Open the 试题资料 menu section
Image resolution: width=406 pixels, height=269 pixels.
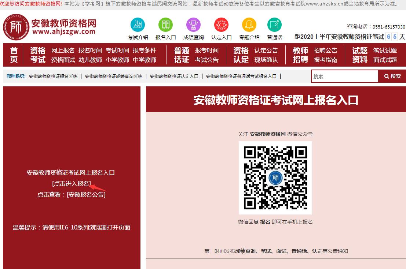[360, 55]
